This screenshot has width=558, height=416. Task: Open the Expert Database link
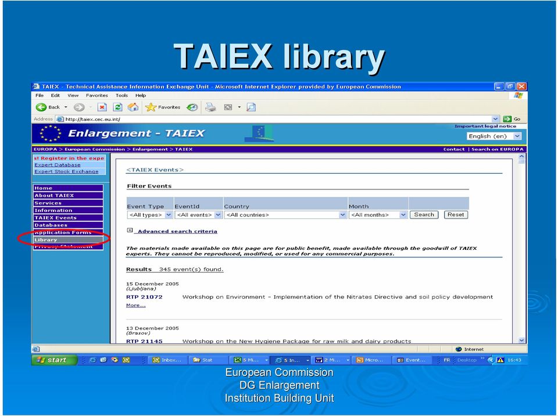pos(58,165)
